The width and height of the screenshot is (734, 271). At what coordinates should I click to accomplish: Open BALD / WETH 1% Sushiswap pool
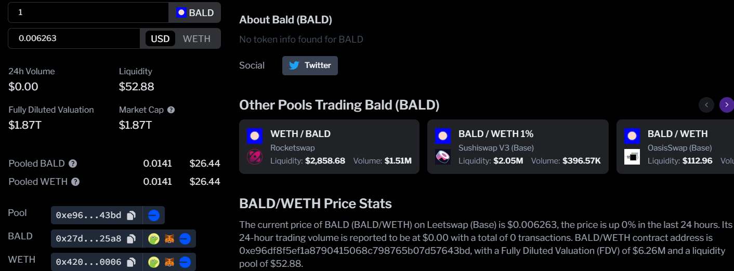click(517, 147)
